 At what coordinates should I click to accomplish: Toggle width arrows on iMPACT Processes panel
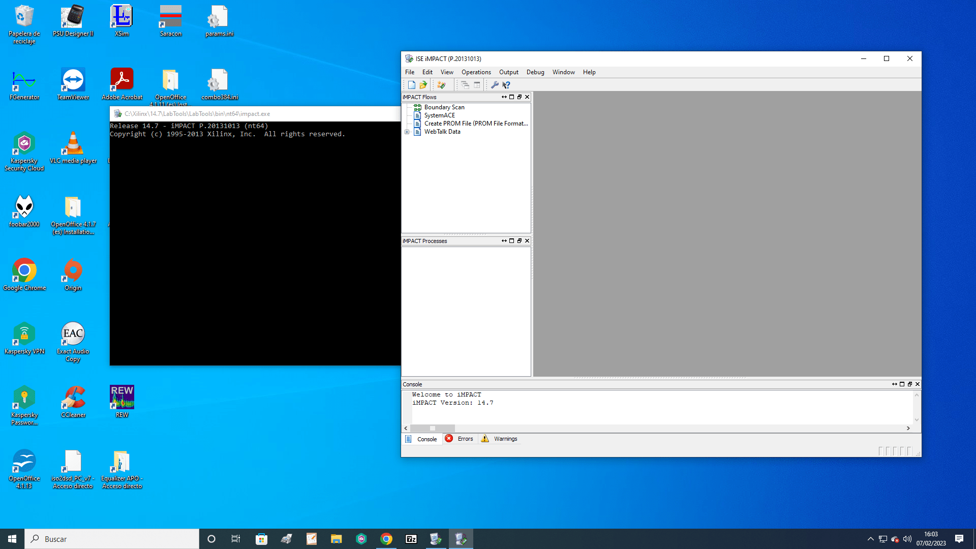pyautogui.click(x=504, y=241)
